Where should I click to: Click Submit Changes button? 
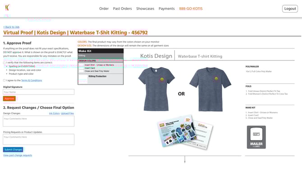click(13, 149)
